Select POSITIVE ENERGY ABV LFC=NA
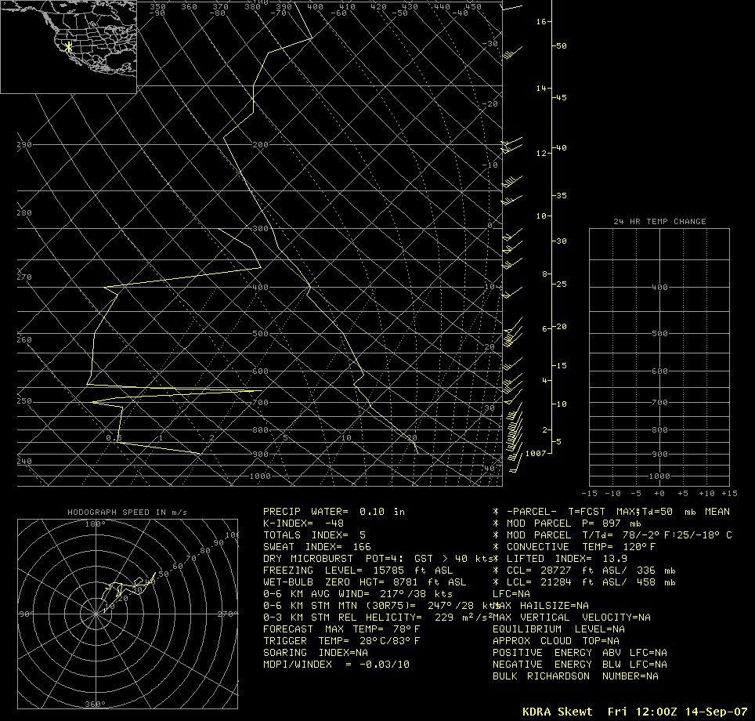This screenshot has height=721, width=755. click(x=580, y=653)
